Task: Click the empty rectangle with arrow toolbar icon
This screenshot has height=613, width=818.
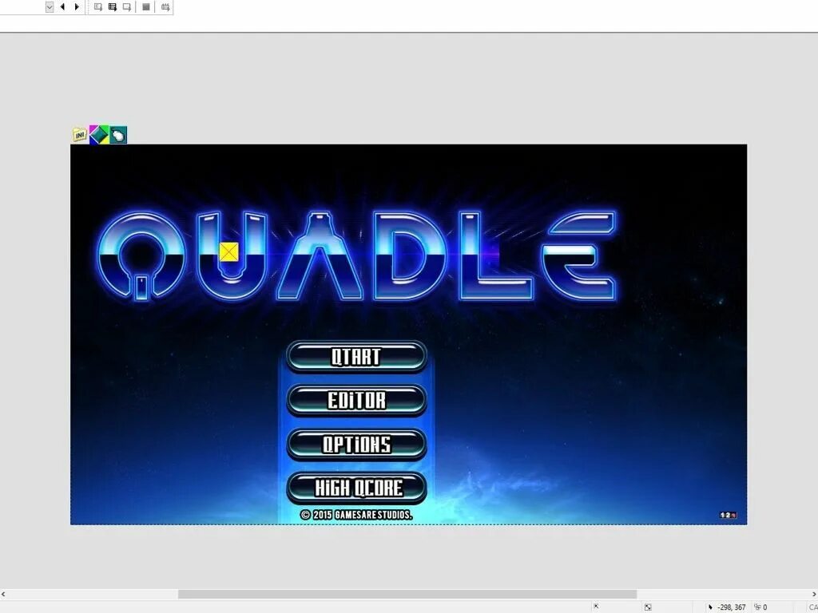Action: pyautogui.click(x=127, y=6)
